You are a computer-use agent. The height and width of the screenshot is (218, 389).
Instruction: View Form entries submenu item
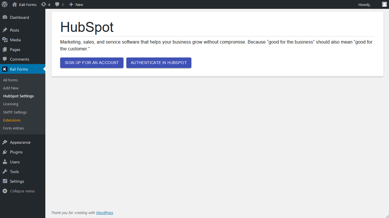(x=13, y=128)
